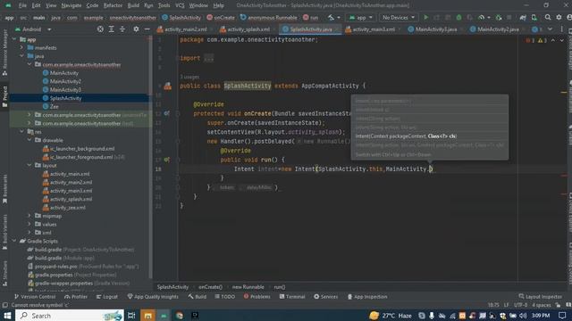Open the Device Manager phone icon
Viewport: 572px width, 321px height.
pos(534,18)
